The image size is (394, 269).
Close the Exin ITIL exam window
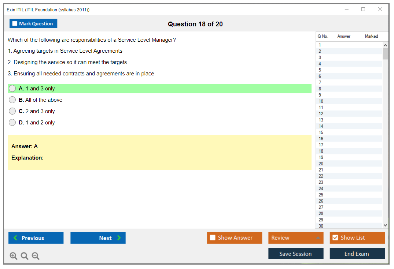380,10
